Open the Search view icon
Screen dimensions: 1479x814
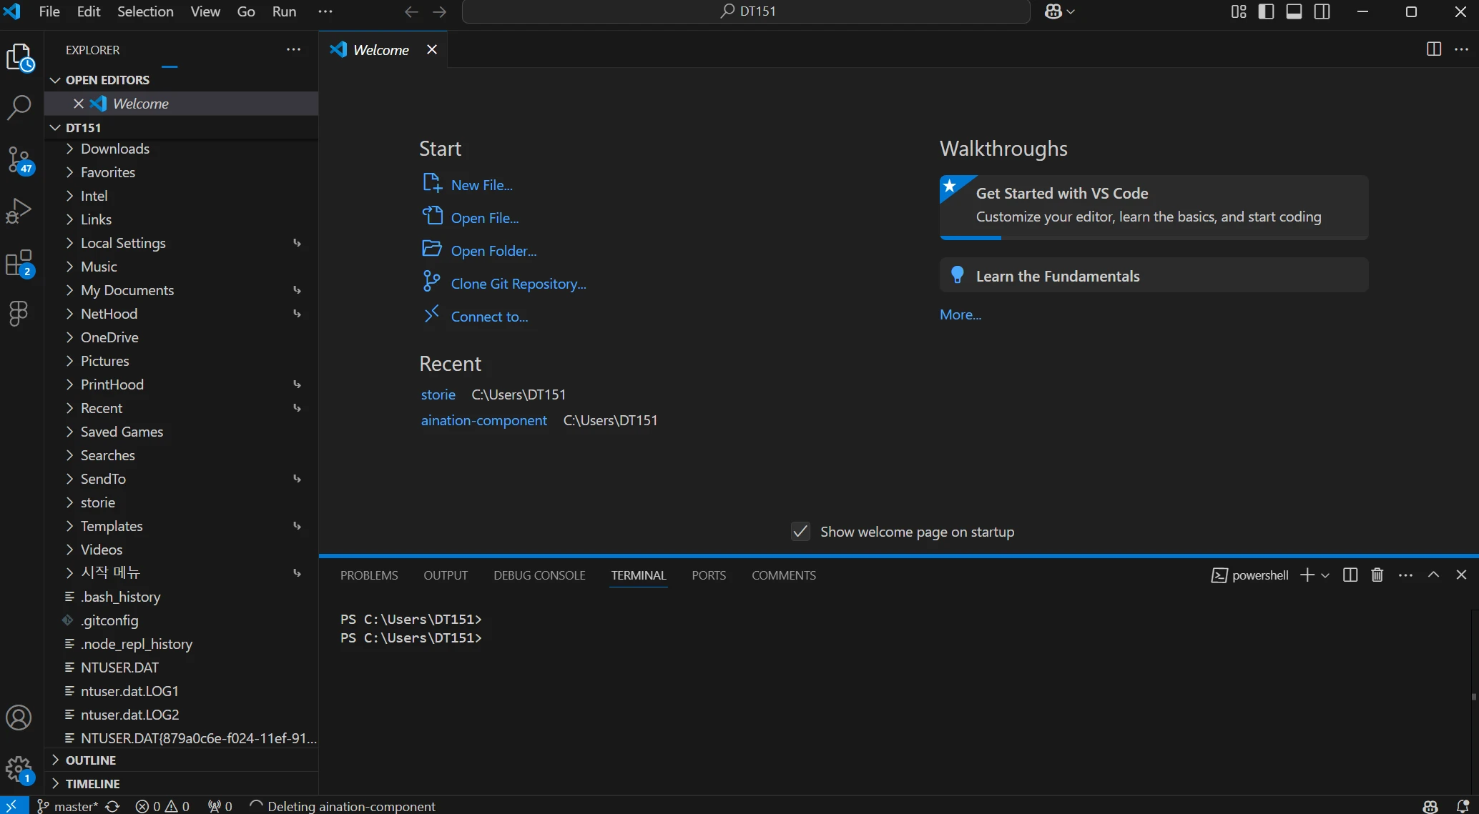click(19, 108)
